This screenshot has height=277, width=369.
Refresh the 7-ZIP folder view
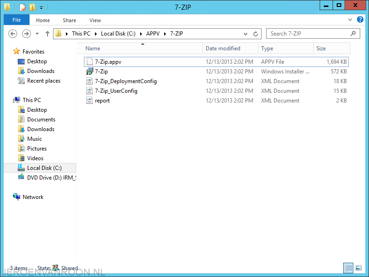click(x=256, y=34)
